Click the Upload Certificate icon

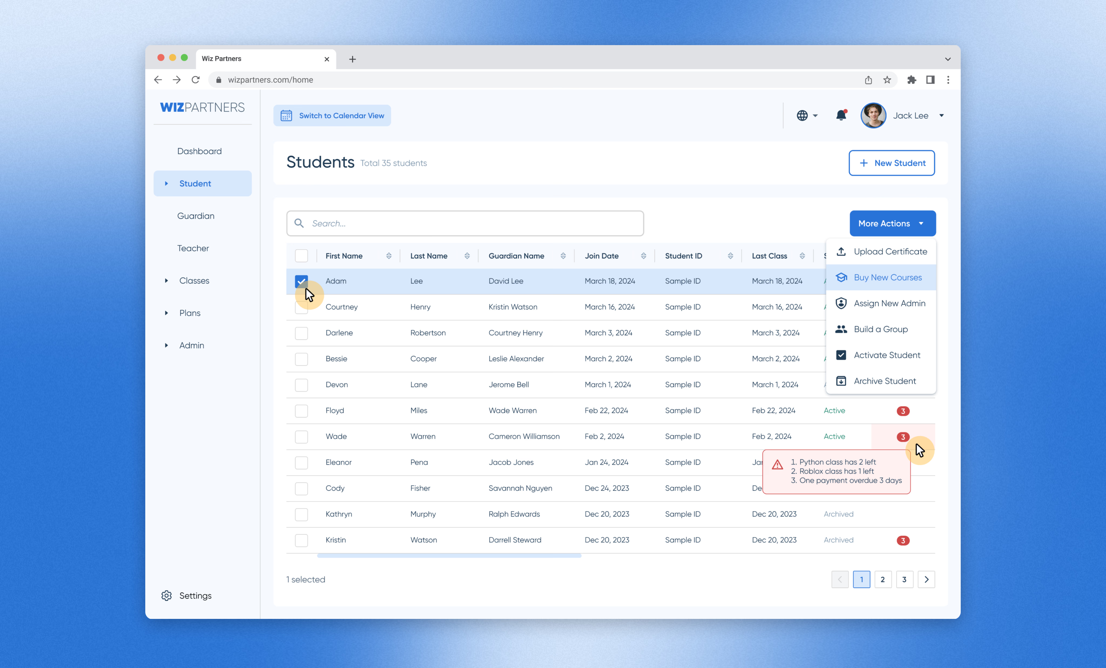point(841,251)
